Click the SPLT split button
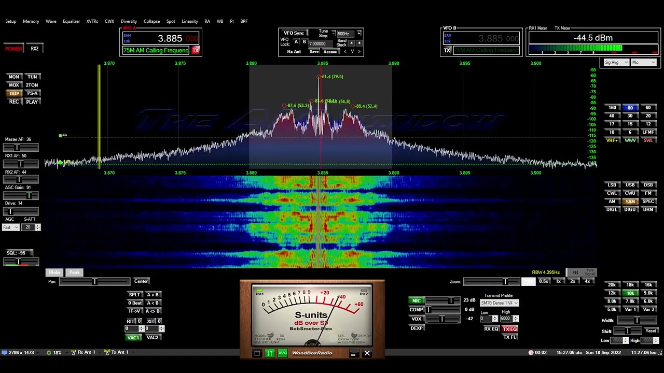Screen dimensions: 664x373 coord(134,295)
